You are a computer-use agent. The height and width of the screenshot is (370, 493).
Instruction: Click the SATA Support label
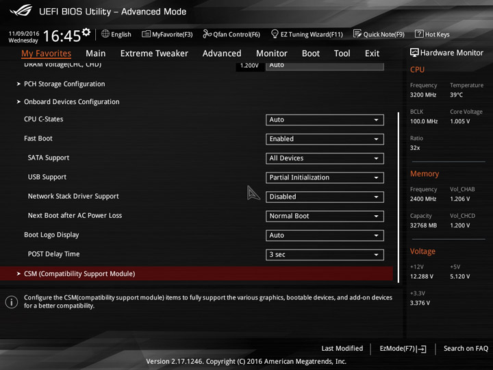(49, 158)
